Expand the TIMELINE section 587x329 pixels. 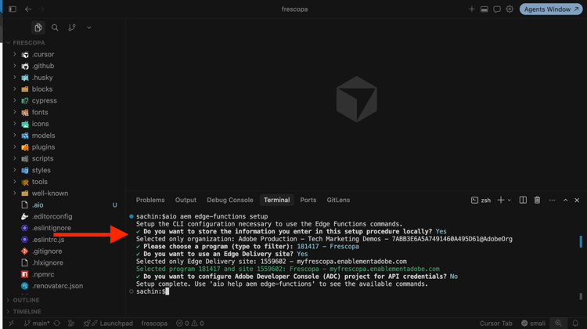click(x=27, y=312)
